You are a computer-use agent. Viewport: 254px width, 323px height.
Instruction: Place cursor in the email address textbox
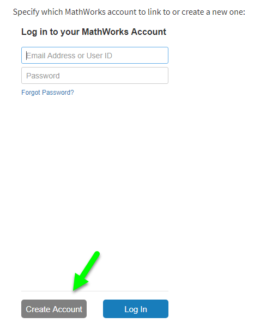point(95,56)
